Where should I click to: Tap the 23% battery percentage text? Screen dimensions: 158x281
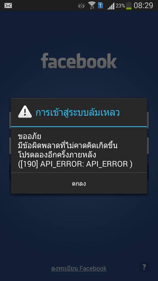[120, 6]
